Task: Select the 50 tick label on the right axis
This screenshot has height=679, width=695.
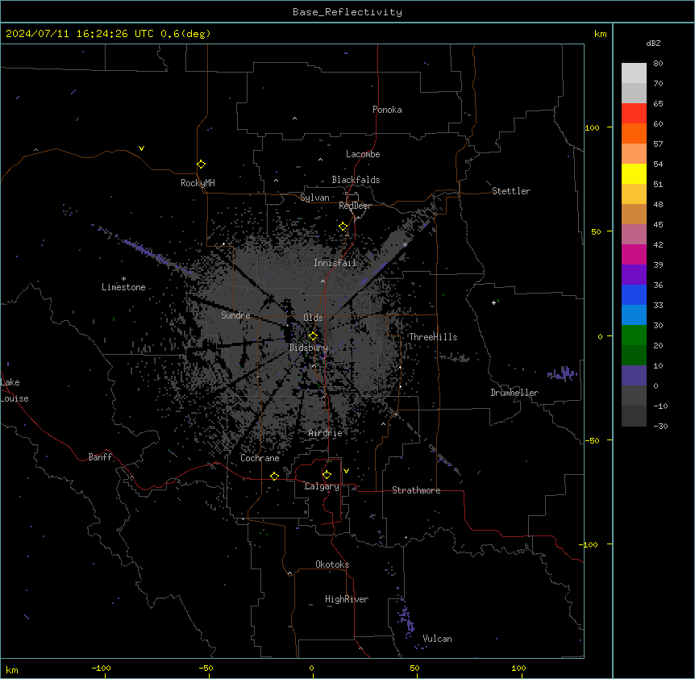Action: [x=596, y=231]
